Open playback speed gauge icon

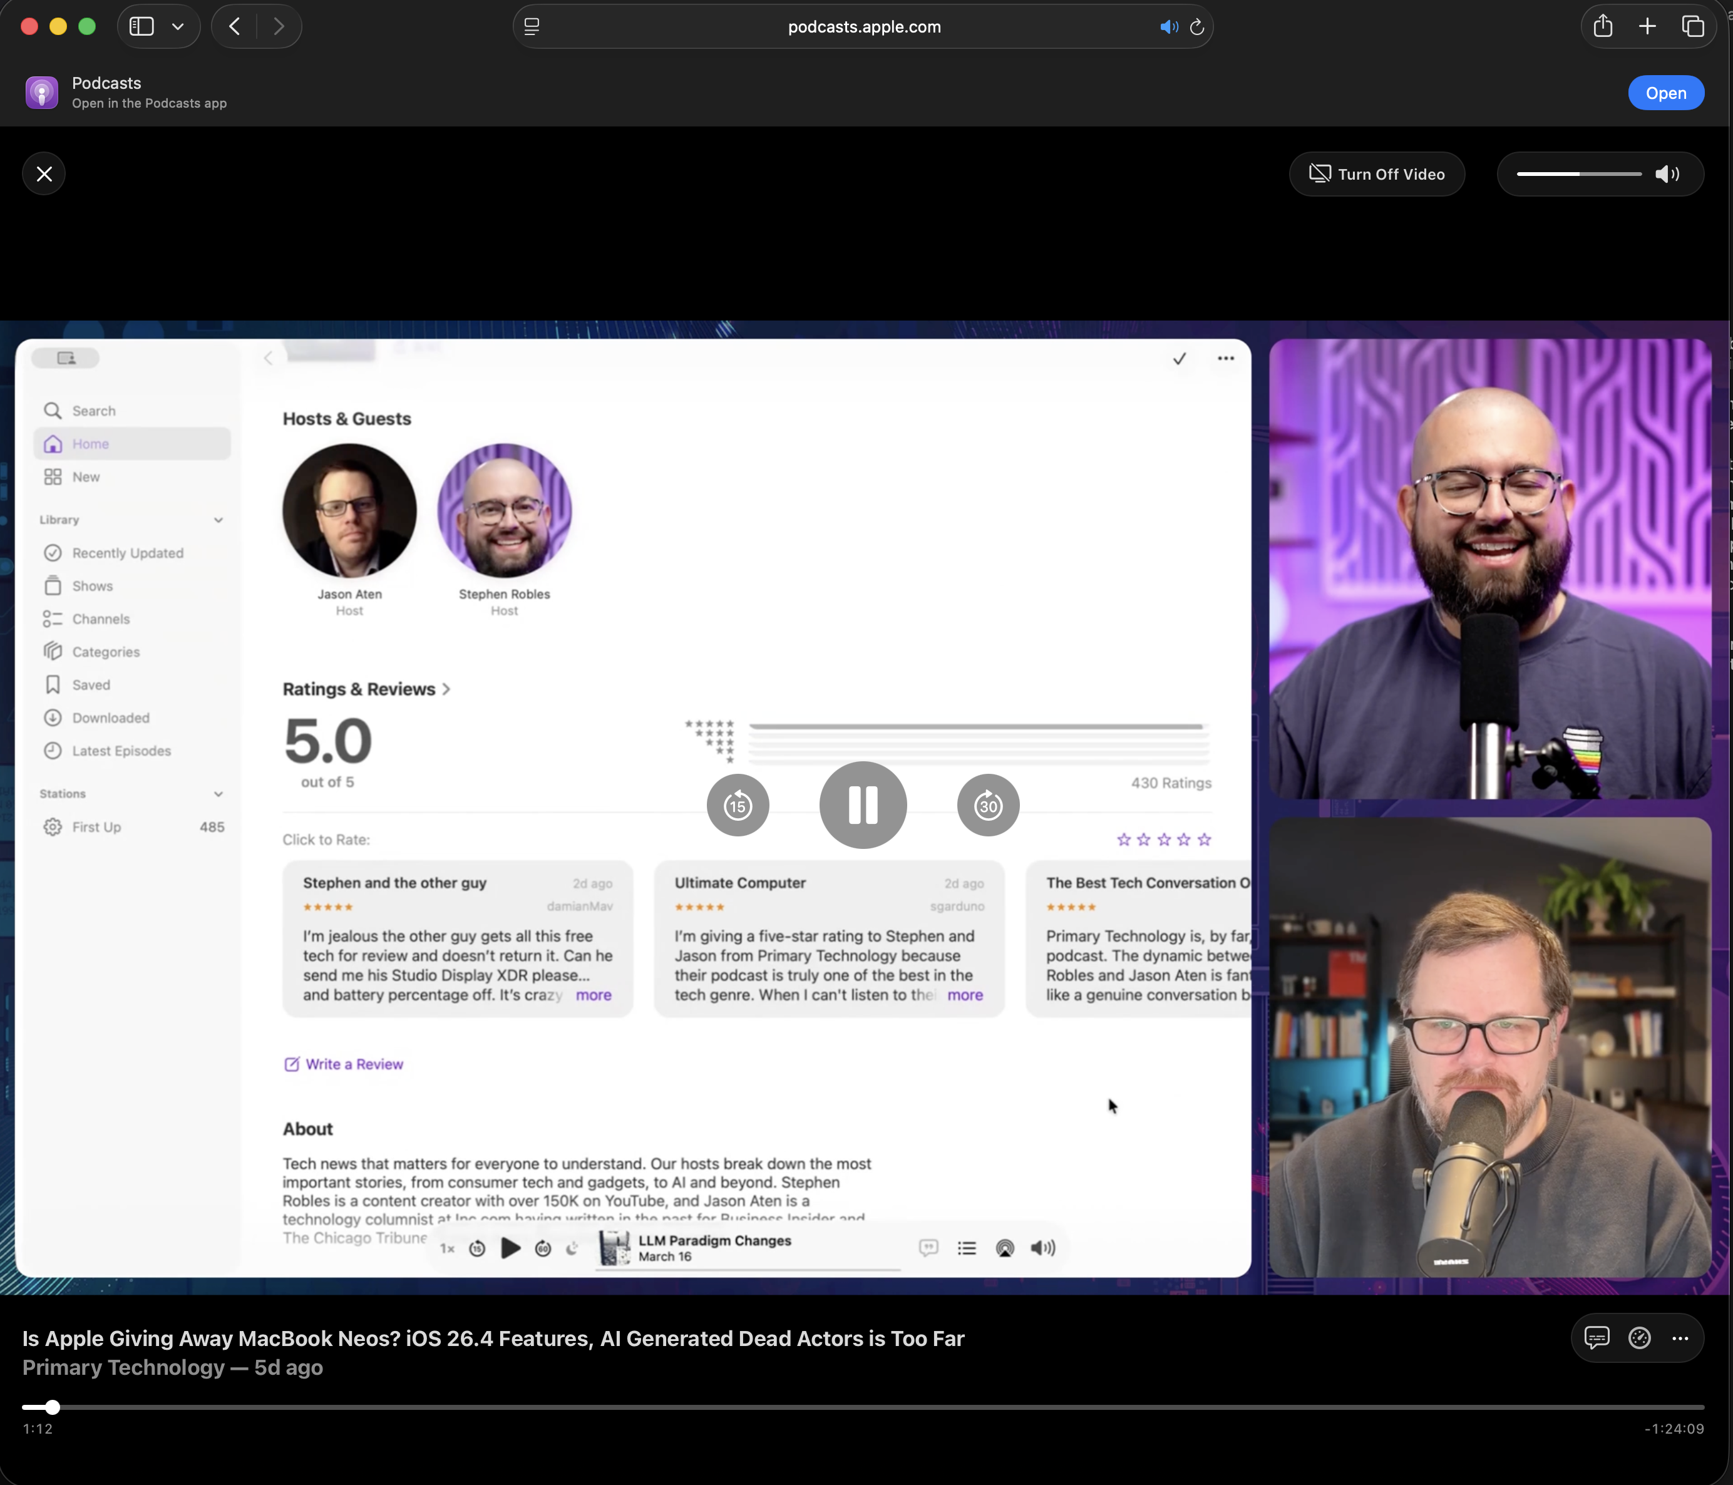coord(1639,1338)
